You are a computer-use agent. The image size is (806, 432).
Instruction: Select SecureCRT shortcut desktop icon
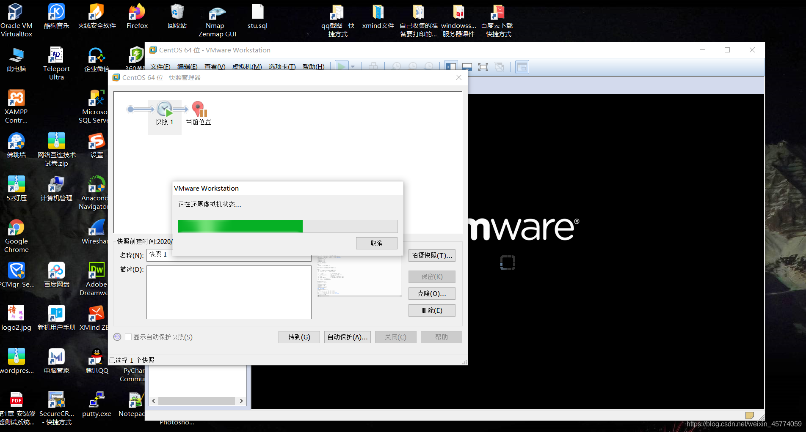(56, 409)
